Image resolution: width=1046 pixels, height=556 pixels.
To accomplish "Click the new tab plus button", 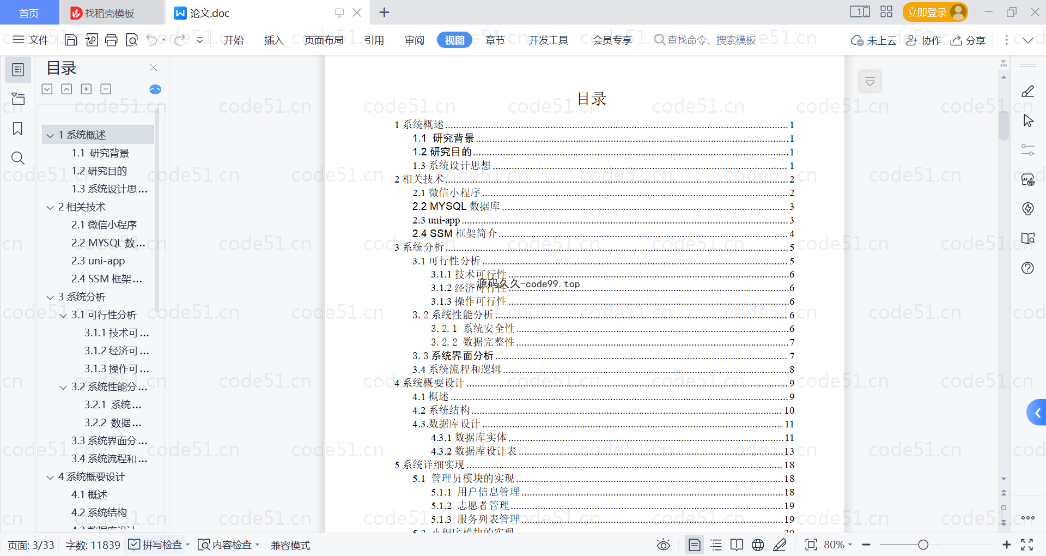I will tap(384, 12).
